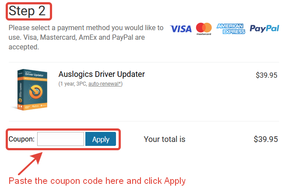Click the product price $39.95

click(267, 75)
